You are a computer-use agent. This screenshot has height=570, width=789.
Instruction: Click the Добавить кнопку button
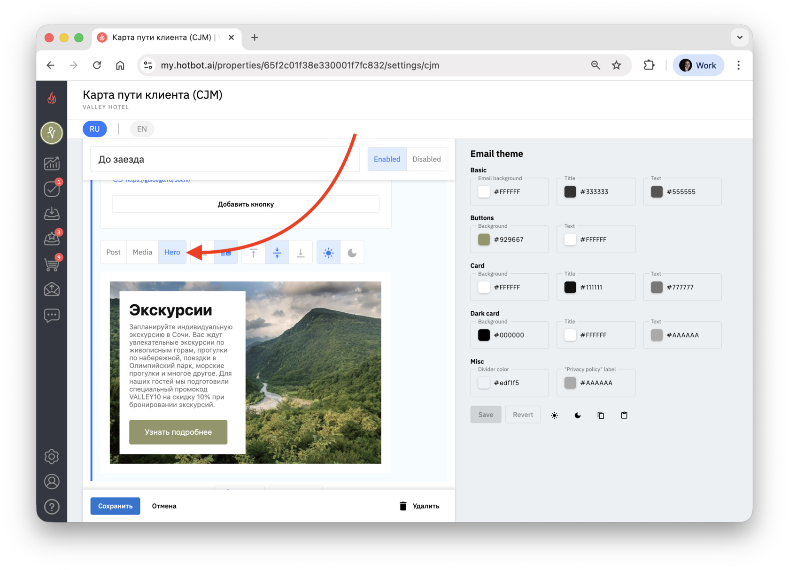(x=246, y=204)
